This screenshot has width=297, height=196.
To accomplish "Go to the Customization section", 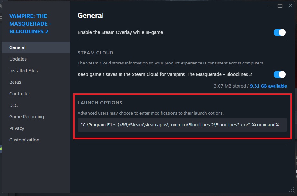I will tap(24, 140).
